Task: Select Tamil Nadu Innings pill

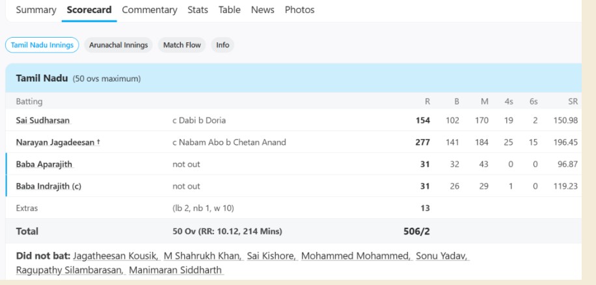Action: [42, 45]
